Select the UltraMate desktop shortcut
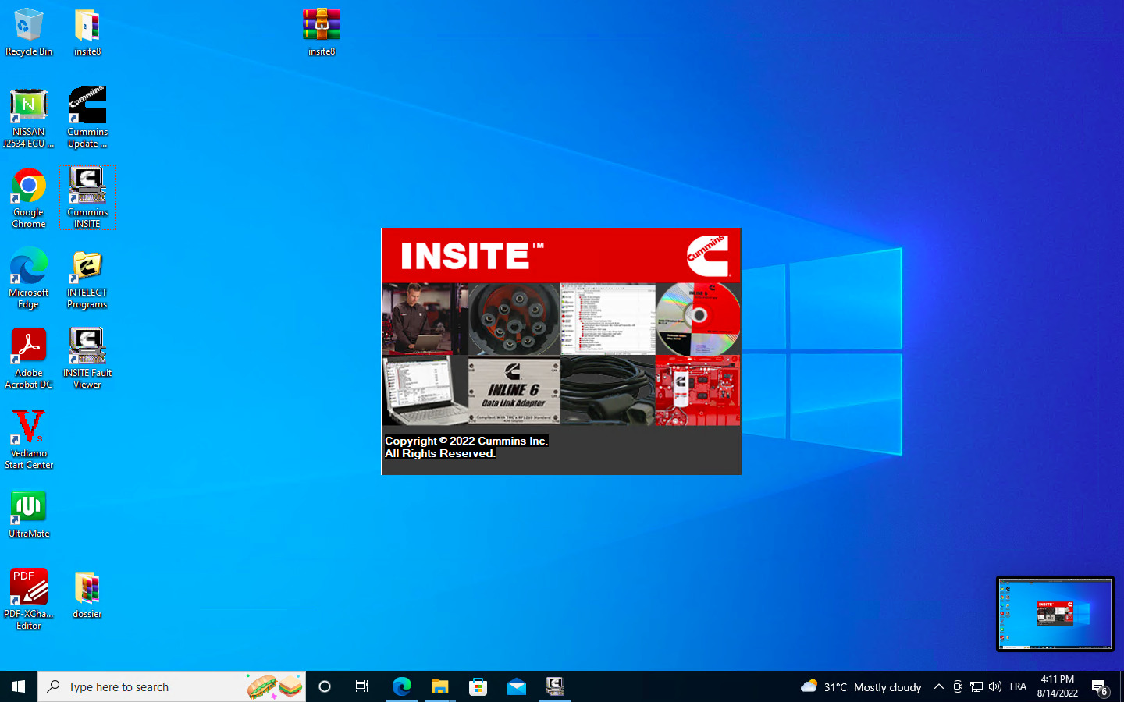This screenshot has height=702, width=1124. point(29,514)
